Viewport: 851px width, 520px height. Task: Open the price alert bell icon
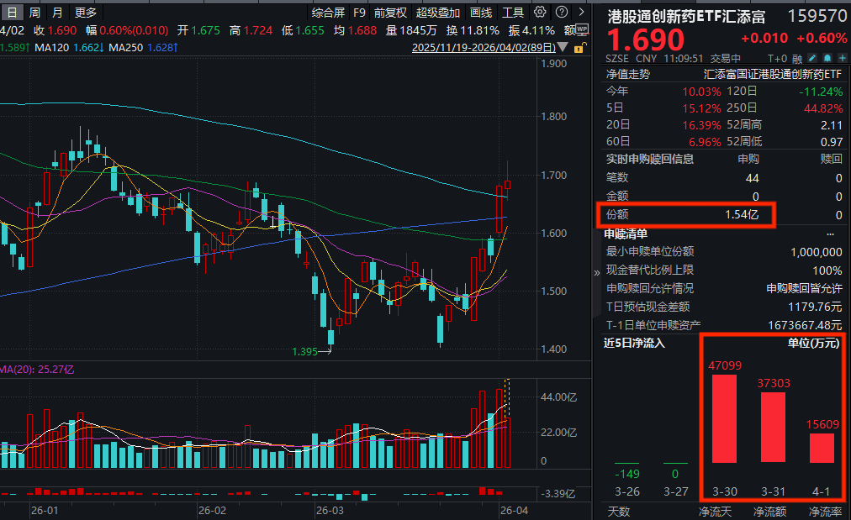tap(827, 57)
